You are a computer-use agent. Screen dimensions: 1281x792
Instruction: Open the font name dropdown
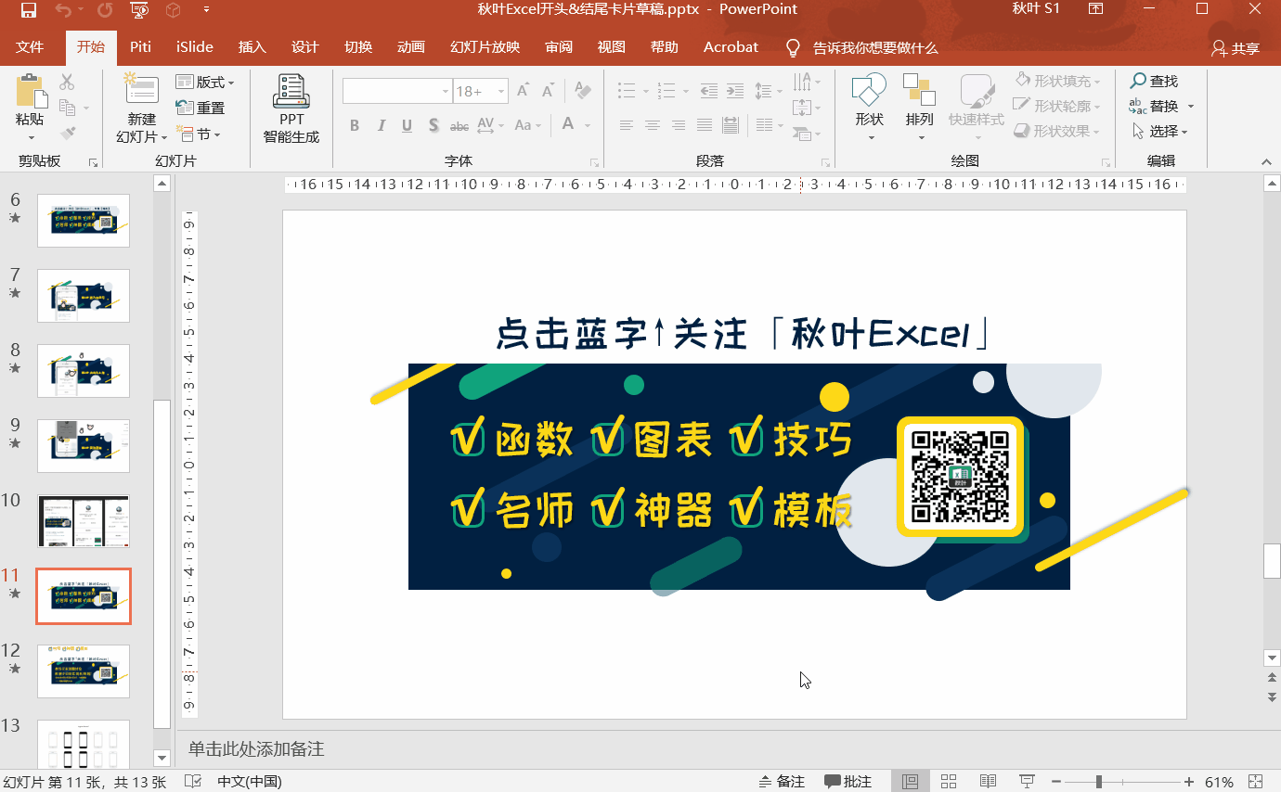click(445, 91)
